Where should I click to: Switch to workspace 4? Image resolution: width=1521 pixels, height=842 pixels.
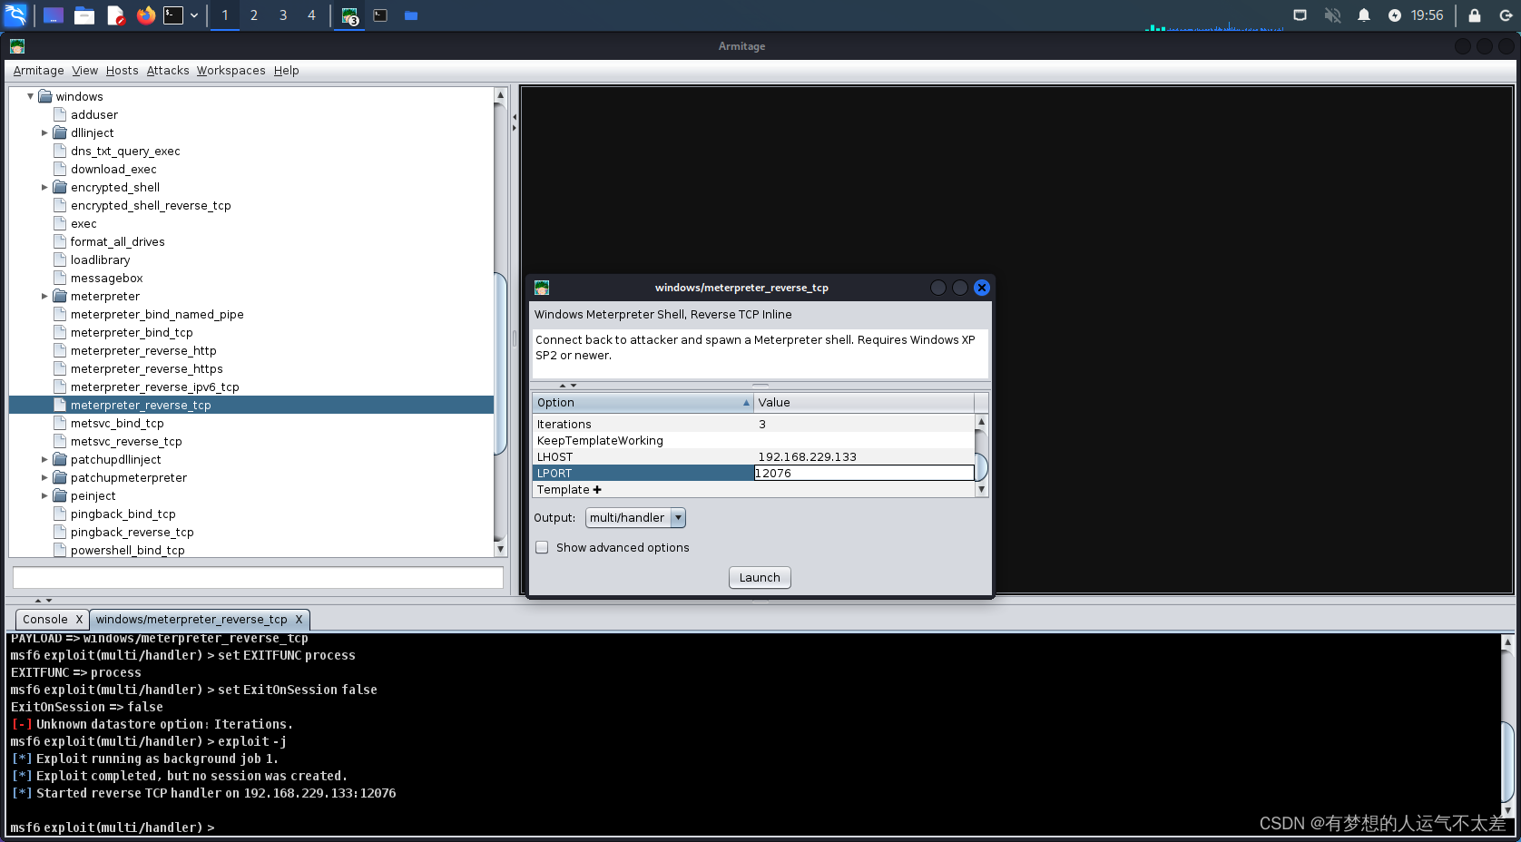(x=311, y=15)
